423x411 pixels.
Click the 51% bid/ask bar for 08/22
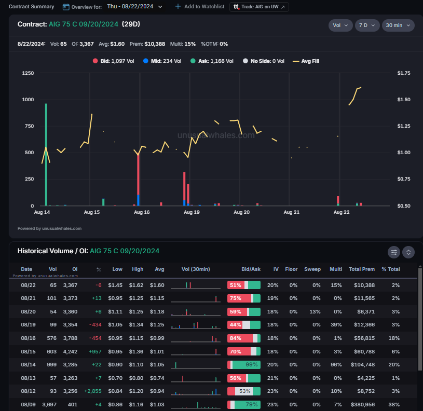244,285
